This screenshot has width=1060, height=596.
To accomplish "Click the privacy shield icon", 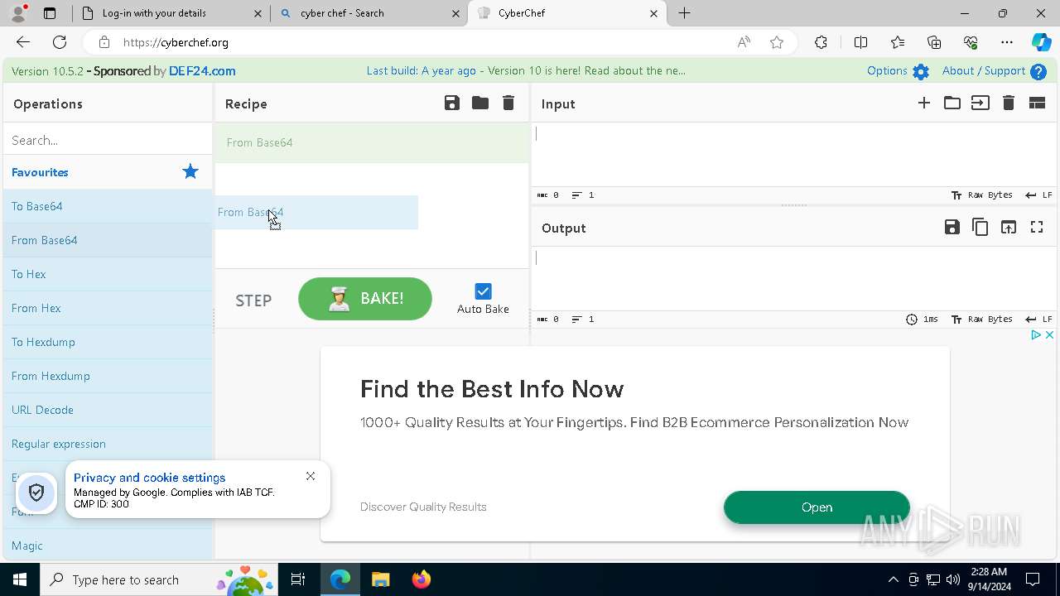I will (x=36, y=493).
